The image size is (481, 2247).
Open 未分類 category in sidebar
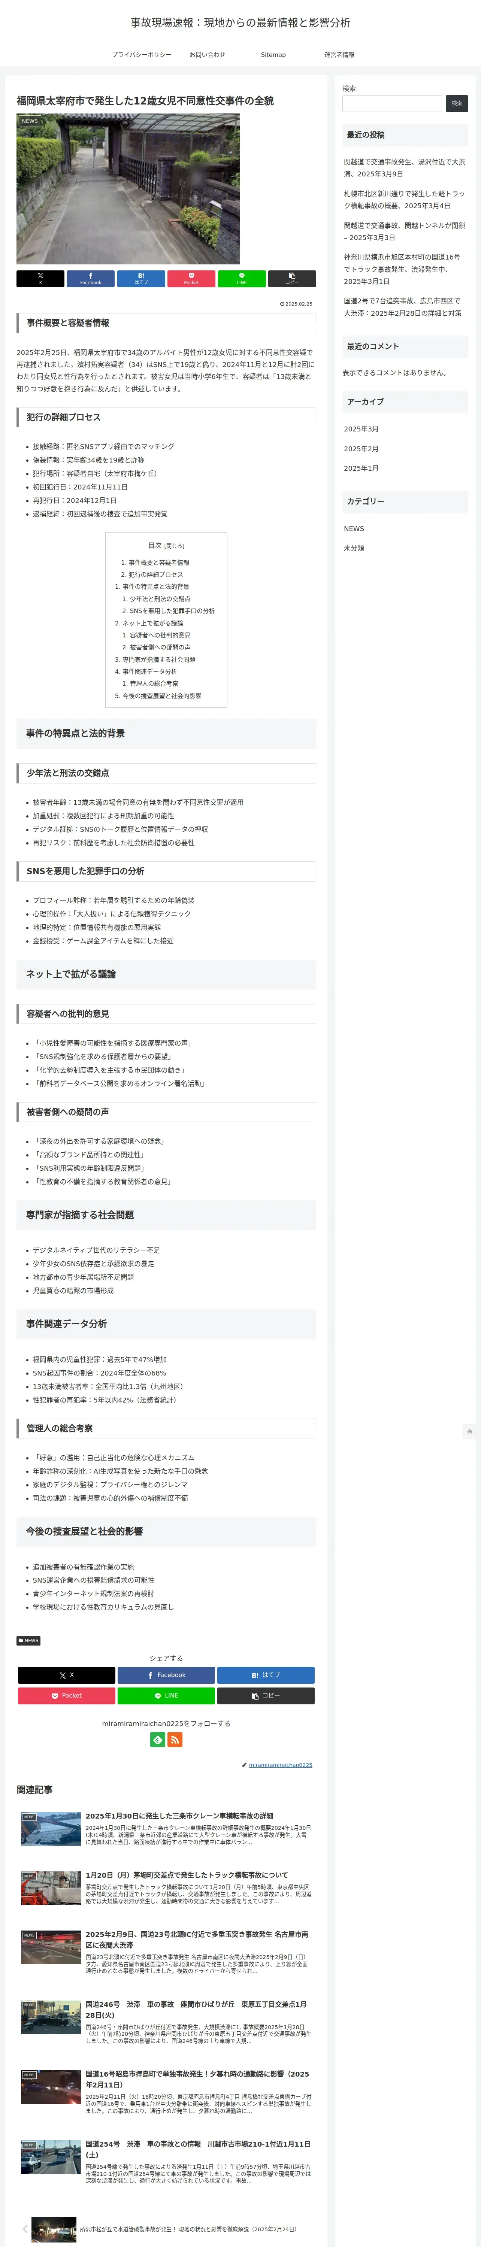(x=354, y=548)
